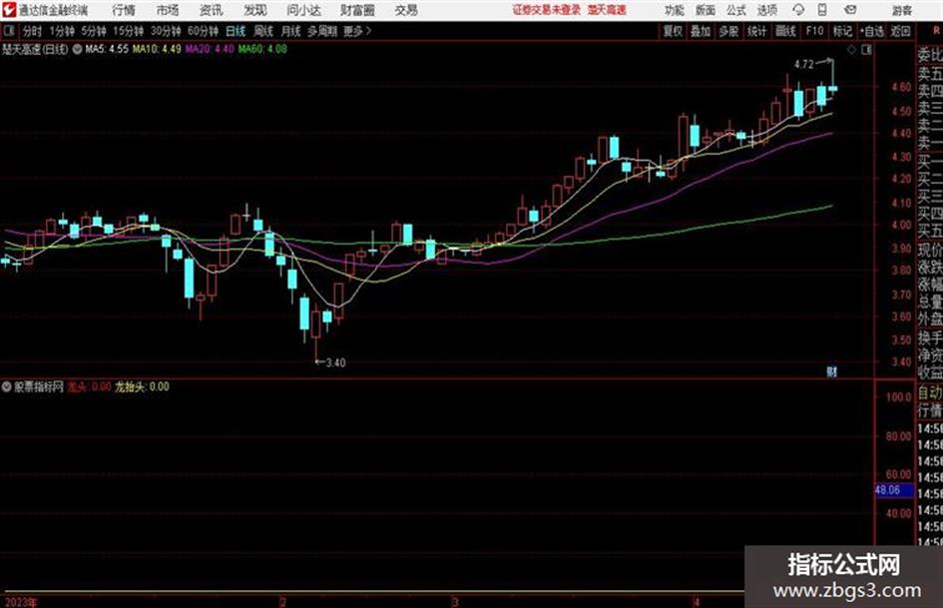Screen dimensions: 943x608
Task: Open the 市场 menu
Action: (x=168, y=10)
